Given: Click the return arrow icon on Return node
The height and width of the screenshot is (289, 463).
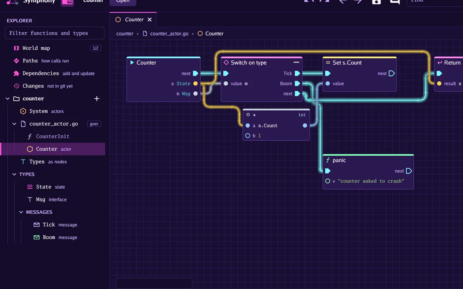Looking at the screenshot, I should coord(439,62).
